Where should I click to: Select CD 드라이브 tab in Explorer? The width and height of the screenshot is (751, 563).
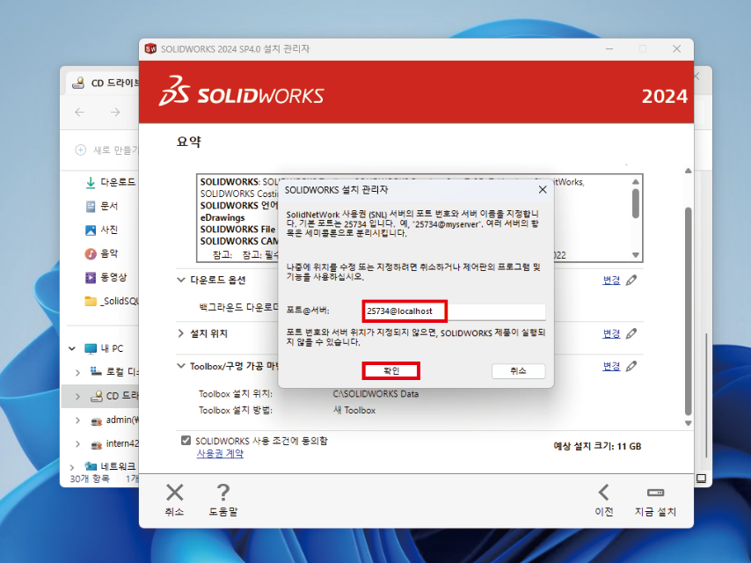point(106,83)
